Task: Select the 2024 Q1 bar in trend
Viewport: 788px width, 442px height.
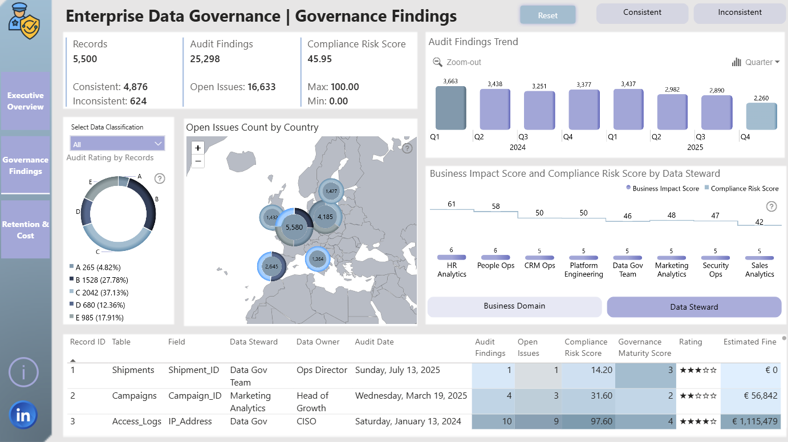Action: pos(450,108)
